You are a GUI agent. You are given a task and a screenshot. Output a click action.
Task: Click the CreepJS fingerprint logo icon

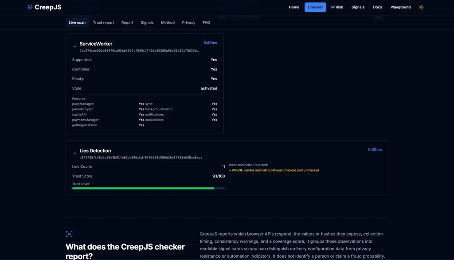[30, 7]
